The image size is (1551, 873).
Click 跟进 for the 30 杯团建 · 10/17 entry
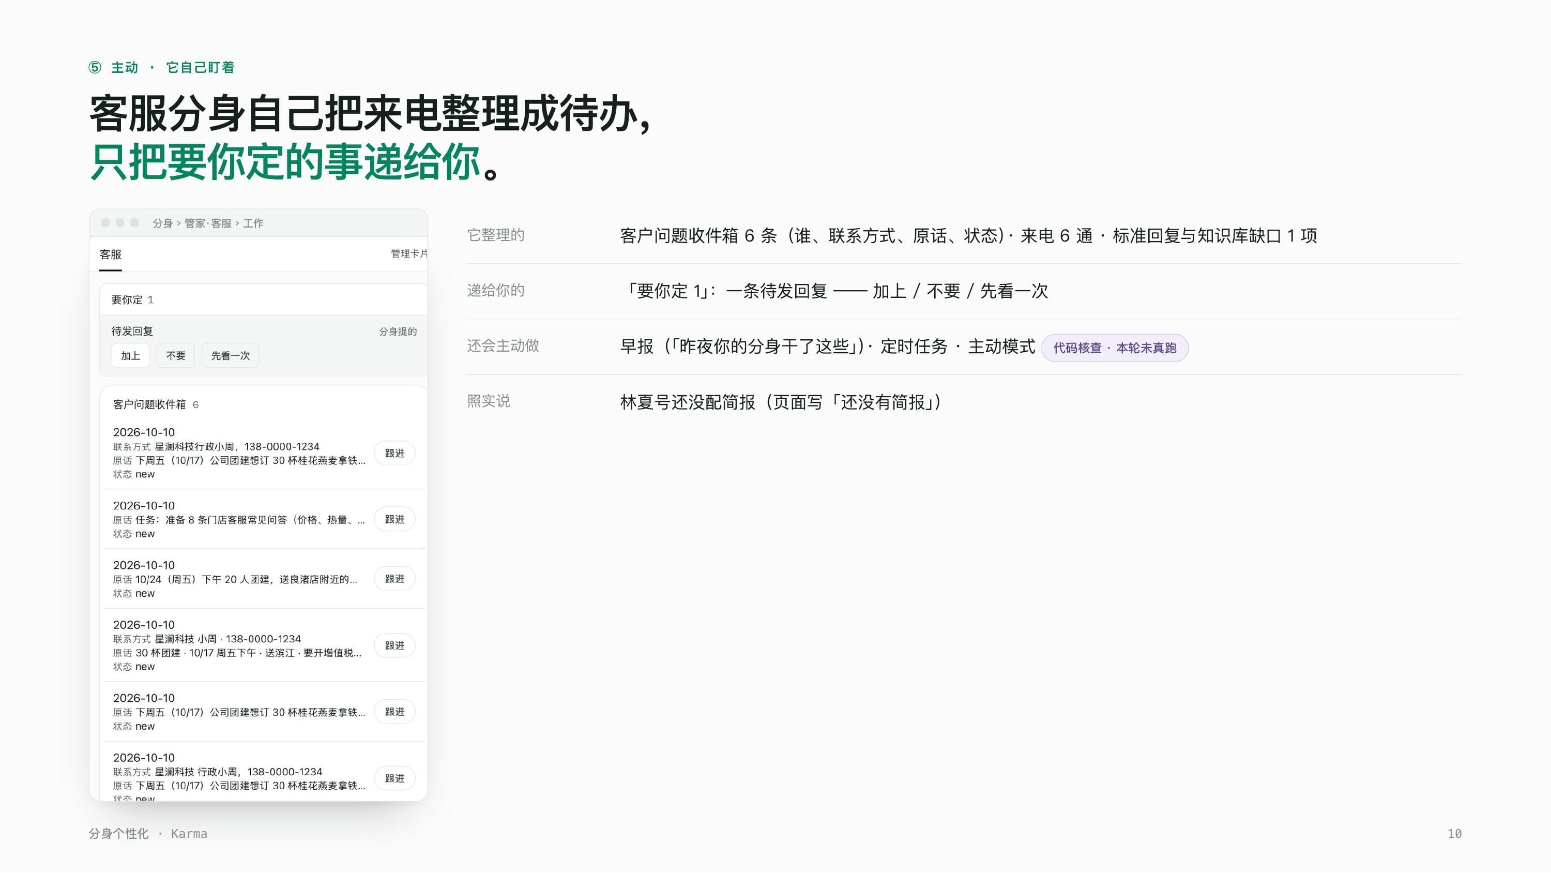point(394,645)
